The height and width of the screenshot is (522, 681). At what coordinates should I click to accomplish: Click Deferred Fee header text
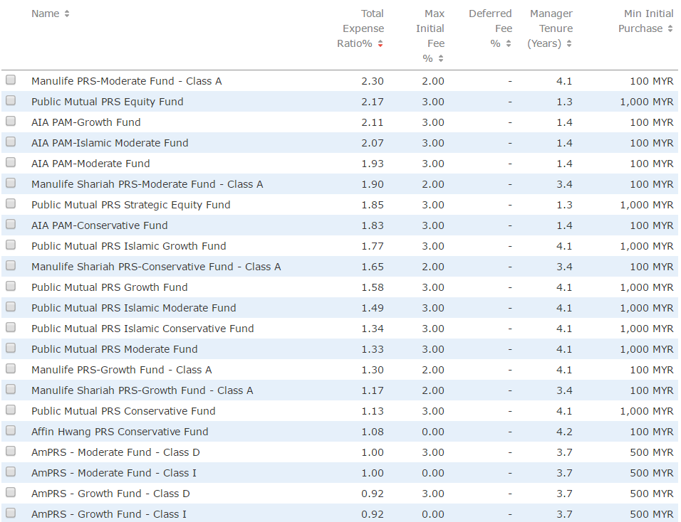491,28
